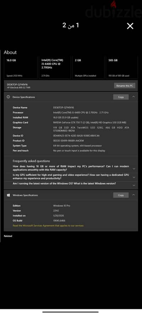Collapse the Device Specifications section chevron
This screenshot has height=315, width=142.
pos(133,97)
